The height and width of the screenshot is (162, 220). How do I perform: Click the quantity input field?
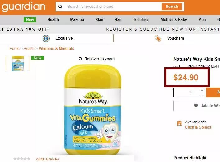tap(187, 92)
